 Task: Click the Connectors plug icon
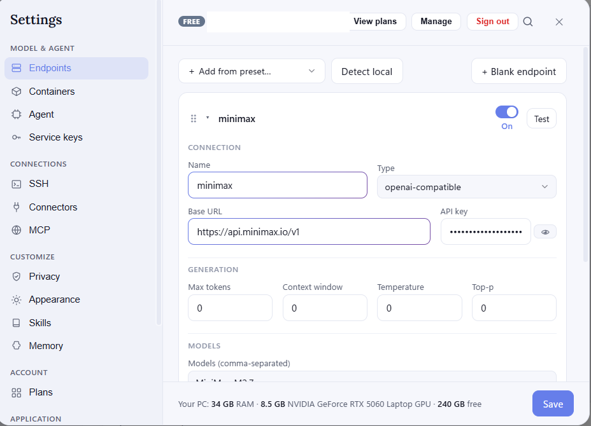click(x=16, y=207)
